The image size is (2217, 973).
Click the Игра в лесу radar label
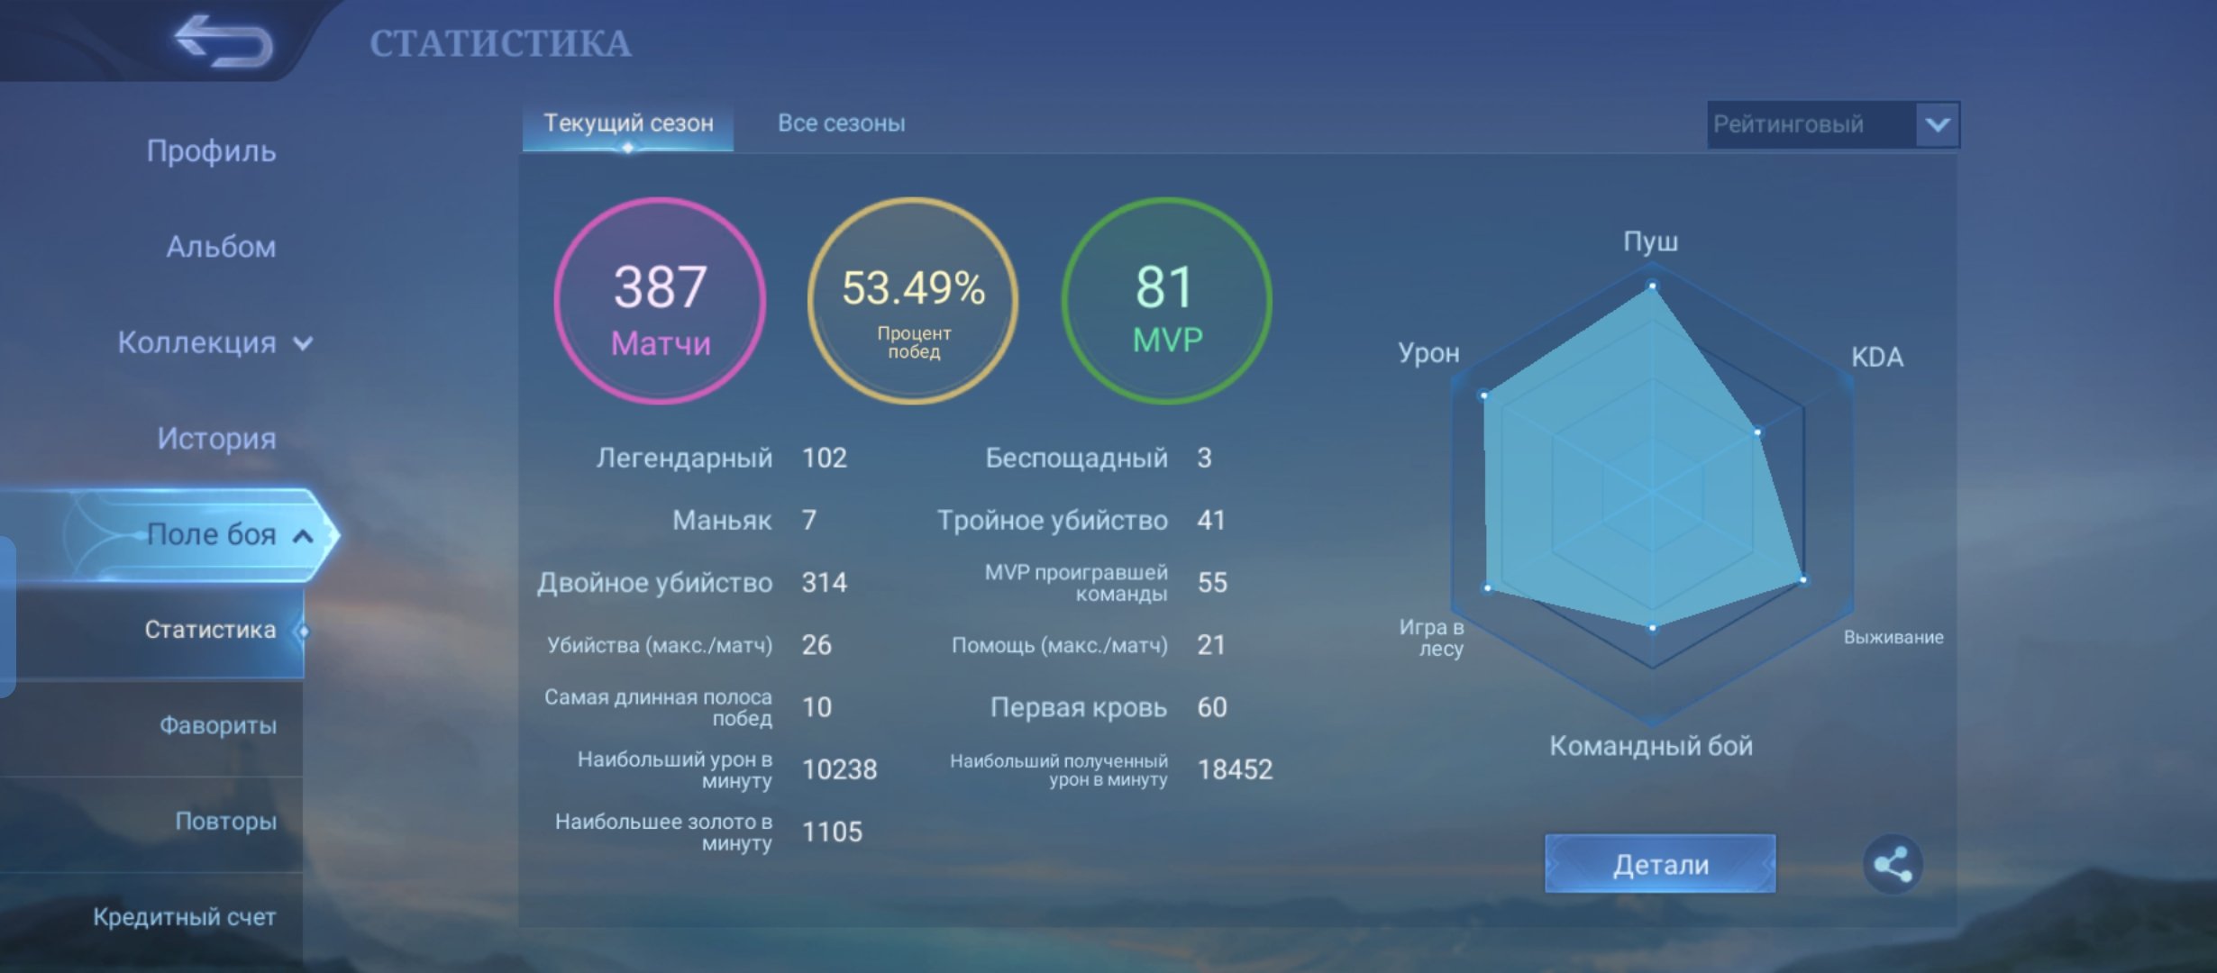click(x=1432, y=637)
